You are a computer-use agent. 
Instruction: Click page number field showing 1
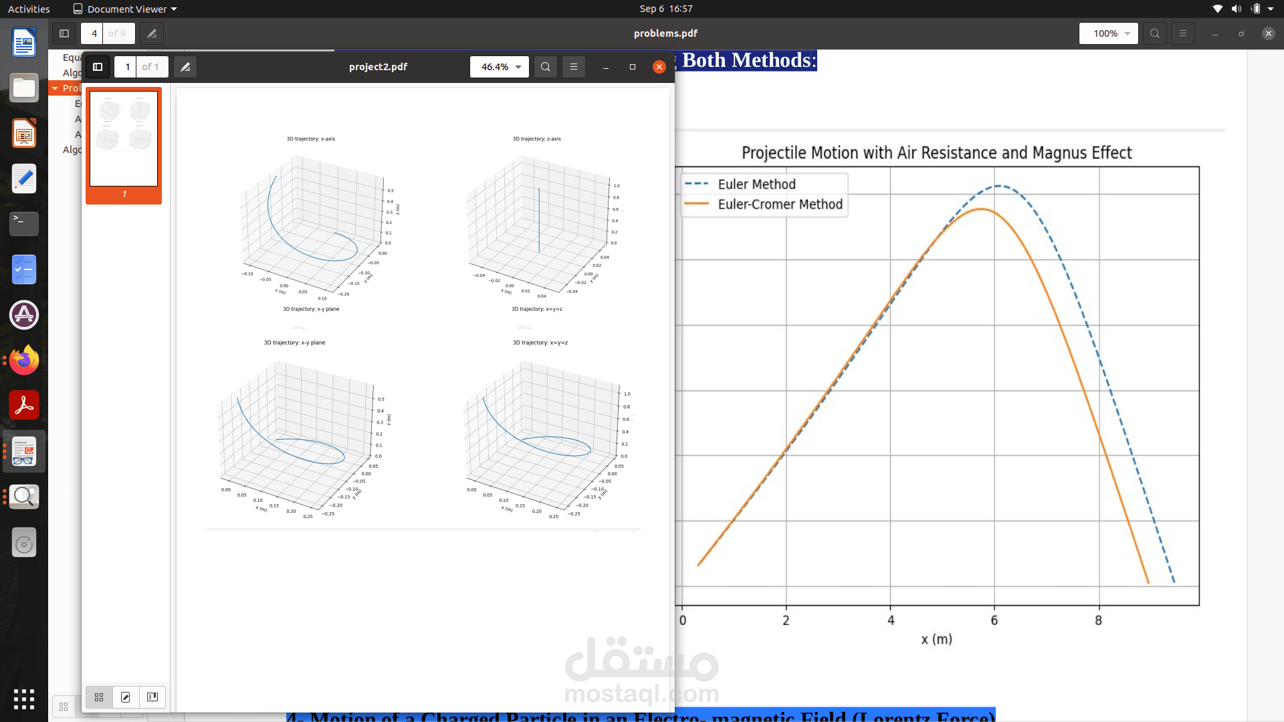pos(126,67)
